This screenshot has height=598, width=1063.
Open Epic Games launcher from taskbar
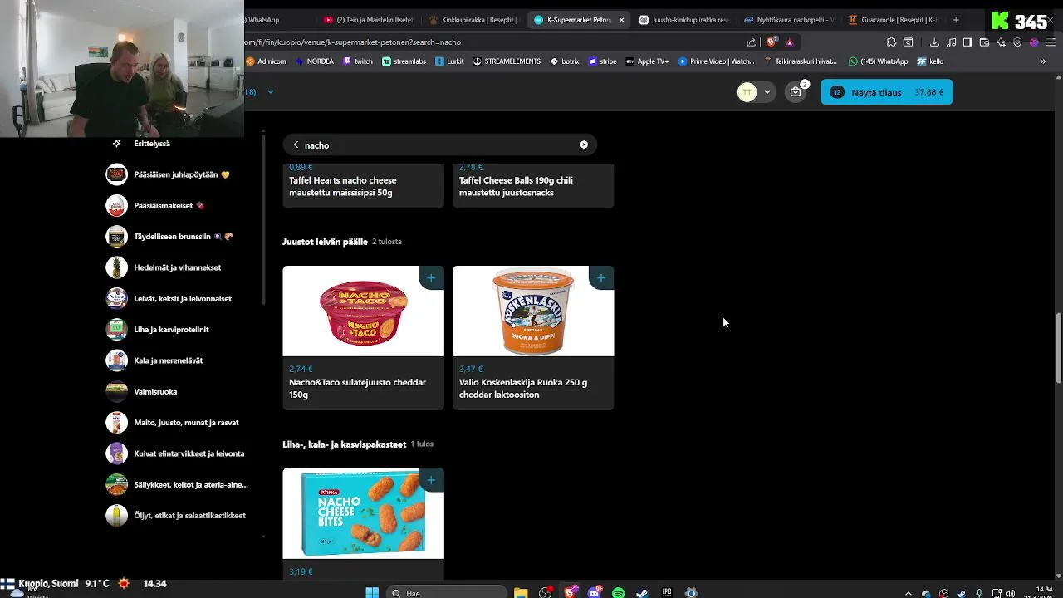click(x=666, y=593)
